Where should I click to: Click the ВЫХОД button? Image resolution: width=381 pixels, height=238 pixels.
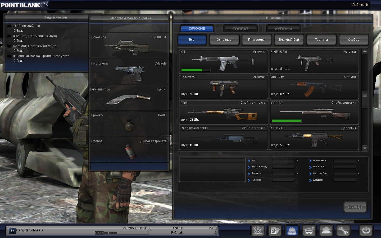(355, 207)
